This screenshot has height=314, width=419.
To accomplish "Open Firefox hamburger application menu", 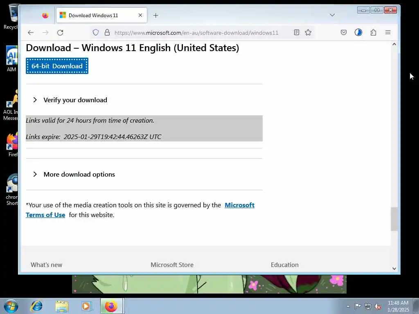I will [388, 33].
